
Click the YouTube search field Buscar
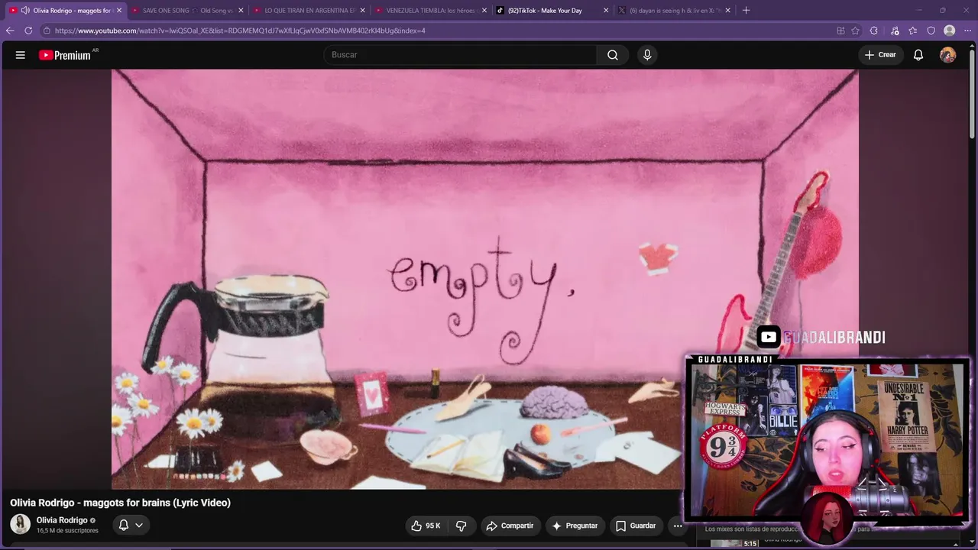pyautogui.click(x=460, y=55)
